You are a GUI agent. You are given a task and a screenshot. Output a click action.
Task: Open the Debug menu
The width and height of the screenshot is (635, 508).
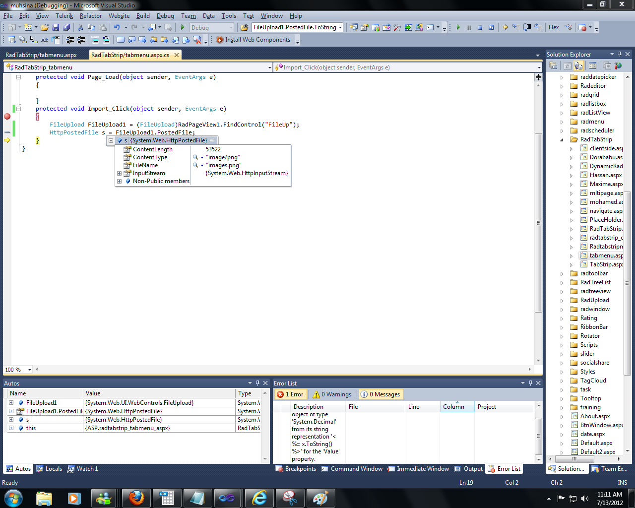(165, 16)
